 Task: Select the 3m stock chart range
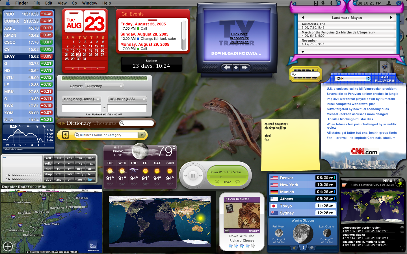click(x=21, y=126)
